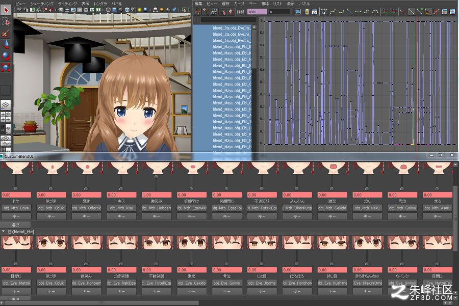The image size is (459, 306).
Task: Click the 目閉じ eye slider handle above obj_Eye_Metoji
Action: coord(16,264)
